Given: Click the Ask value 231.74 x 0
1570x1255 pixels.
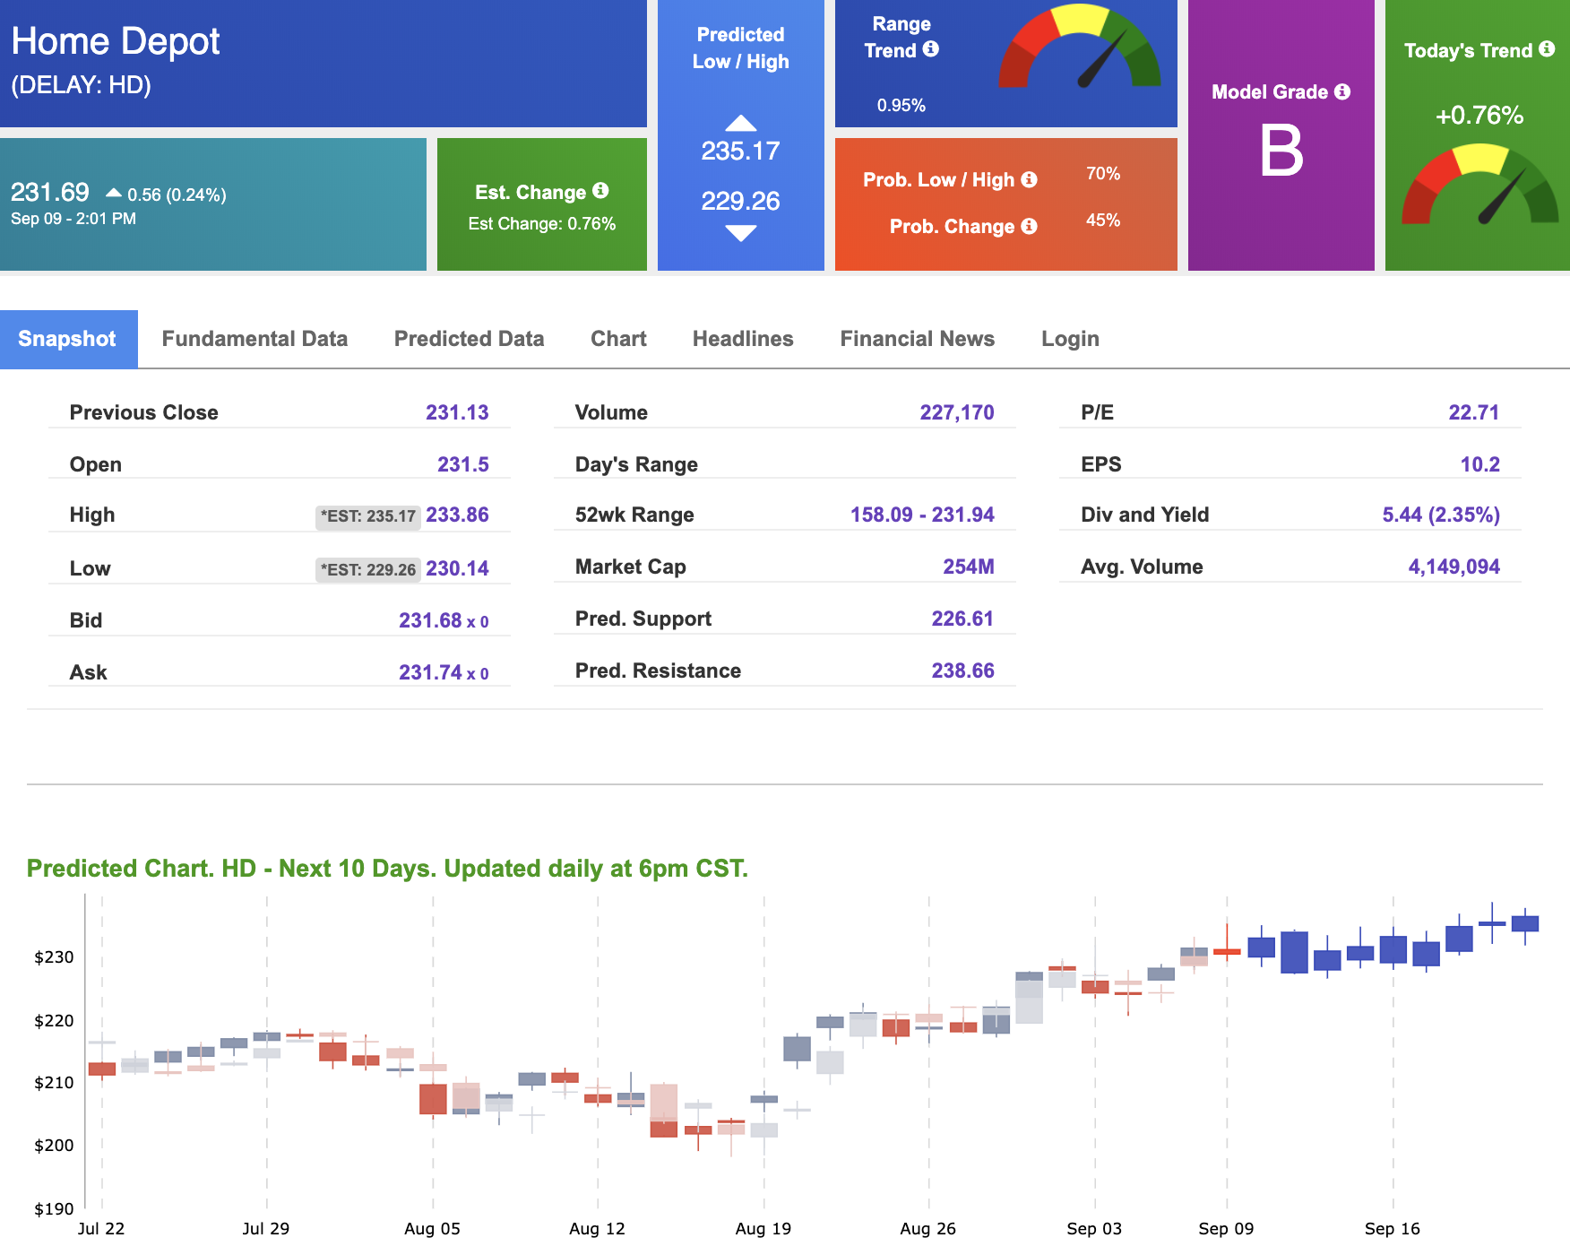Looking at the screenshot, I should (444, 672).
